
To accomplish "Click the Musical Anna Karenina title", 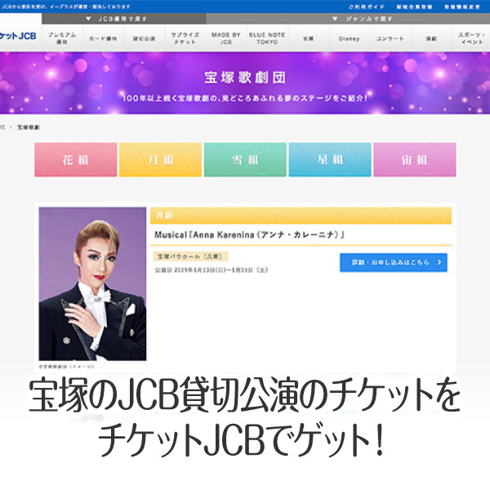I will pos(249,234).
